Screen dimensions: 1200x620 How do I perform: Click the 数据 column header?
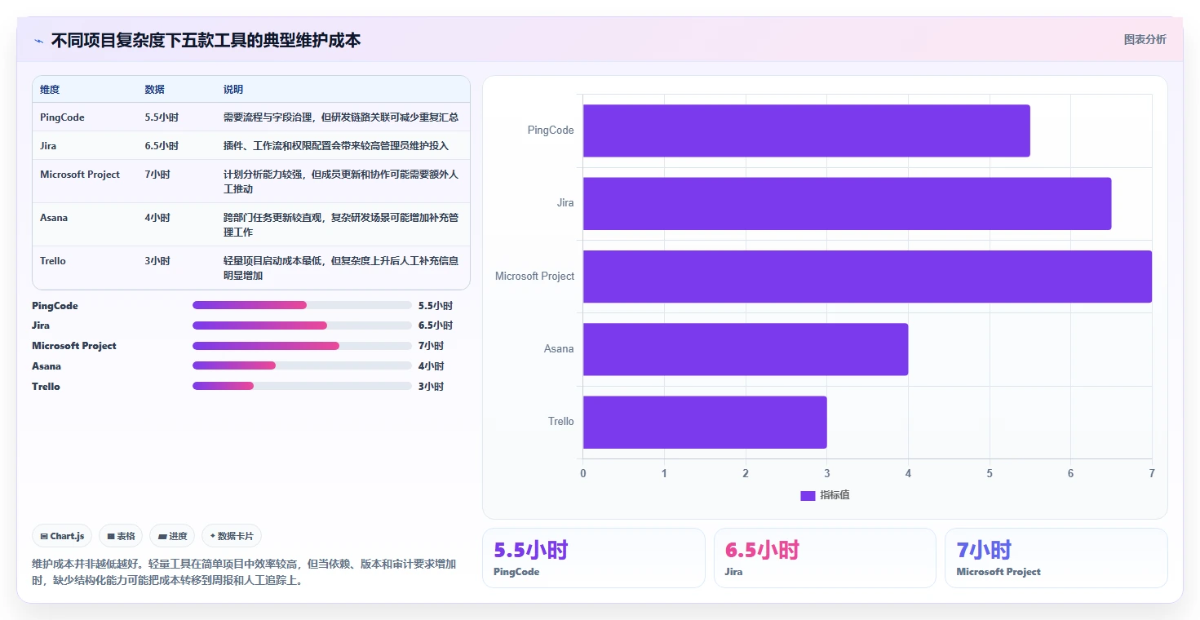[x=154, y=90]
